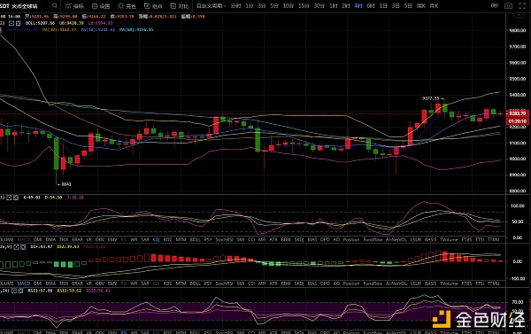Expand the 自定义周期 custom period dropdown

point(212,6)
